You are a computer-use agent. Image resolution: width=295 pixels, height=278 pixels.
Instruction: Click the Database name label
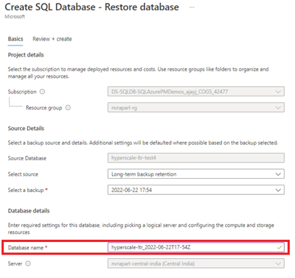[26, 248]
